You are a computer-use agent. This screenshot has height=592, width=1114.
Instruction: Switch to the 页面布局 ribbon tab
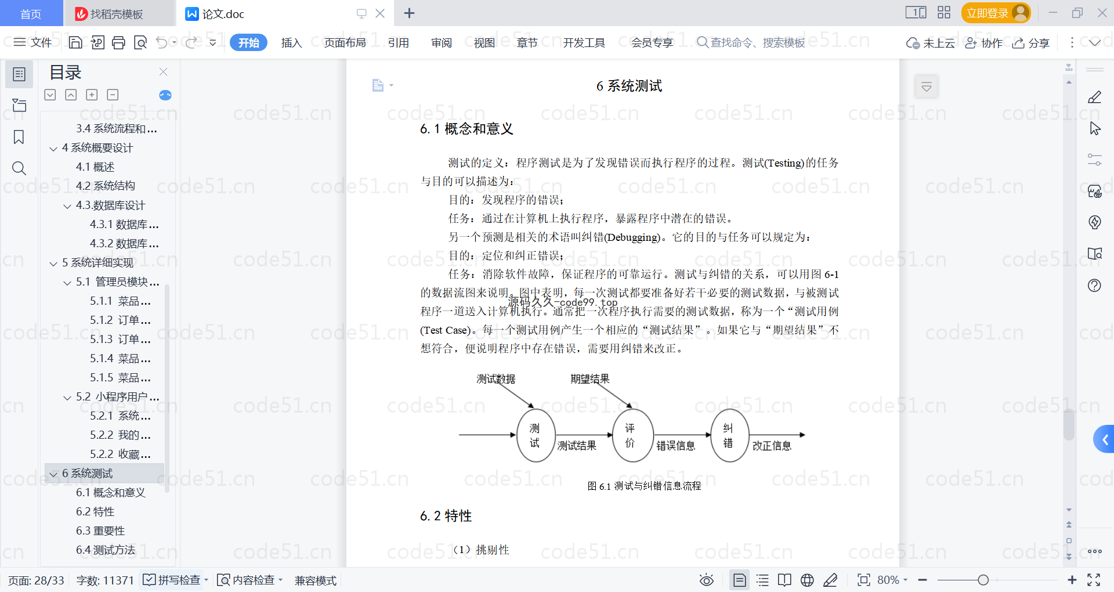(x=345, y=42)
